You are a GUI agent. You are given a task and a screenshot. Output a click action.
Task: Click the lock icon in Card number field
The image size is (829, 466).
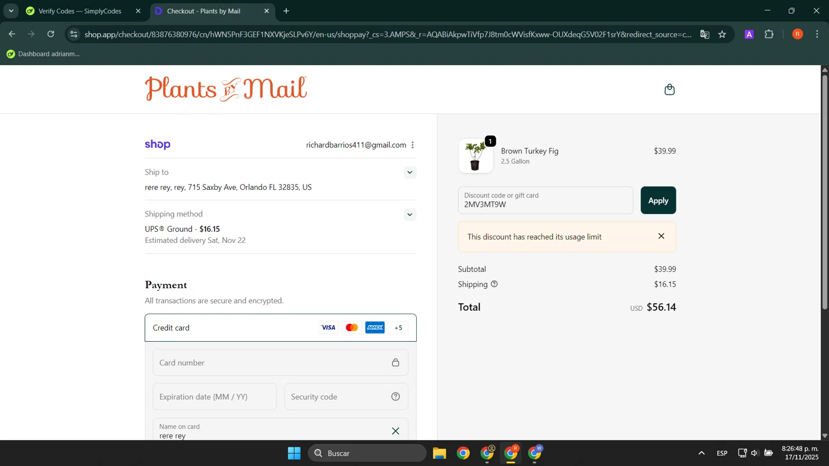tap(396, 363)
